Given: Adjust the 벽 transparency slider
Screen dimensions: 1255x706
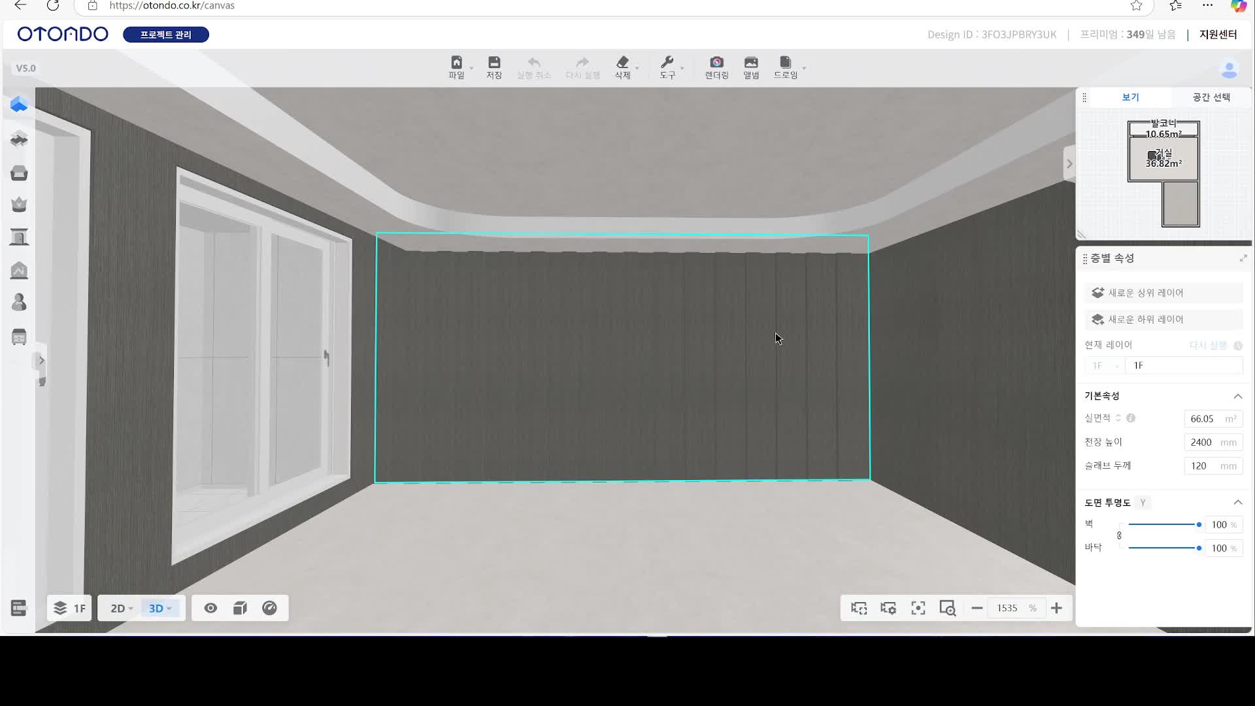Looking at the screenshot, I should click(x=1198, y=524).
